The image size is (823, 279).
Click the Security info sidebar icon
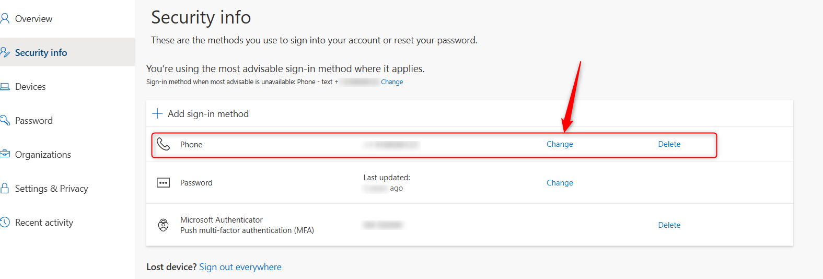coord(5,52)
